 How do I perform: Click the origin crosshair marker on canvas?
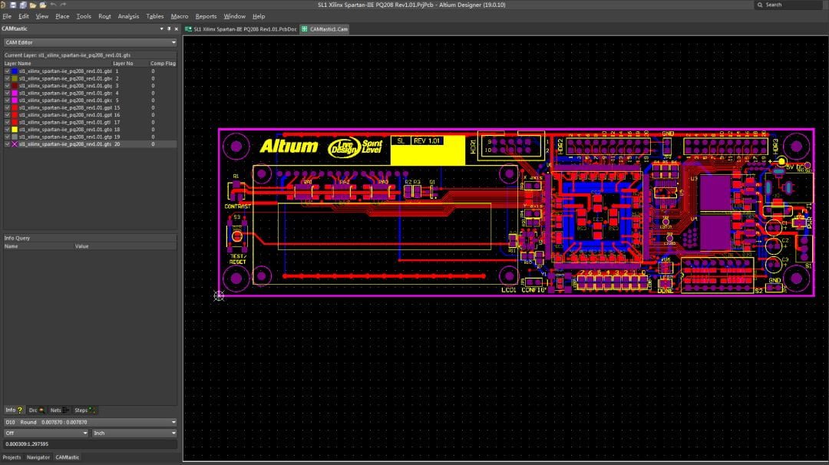219,296
